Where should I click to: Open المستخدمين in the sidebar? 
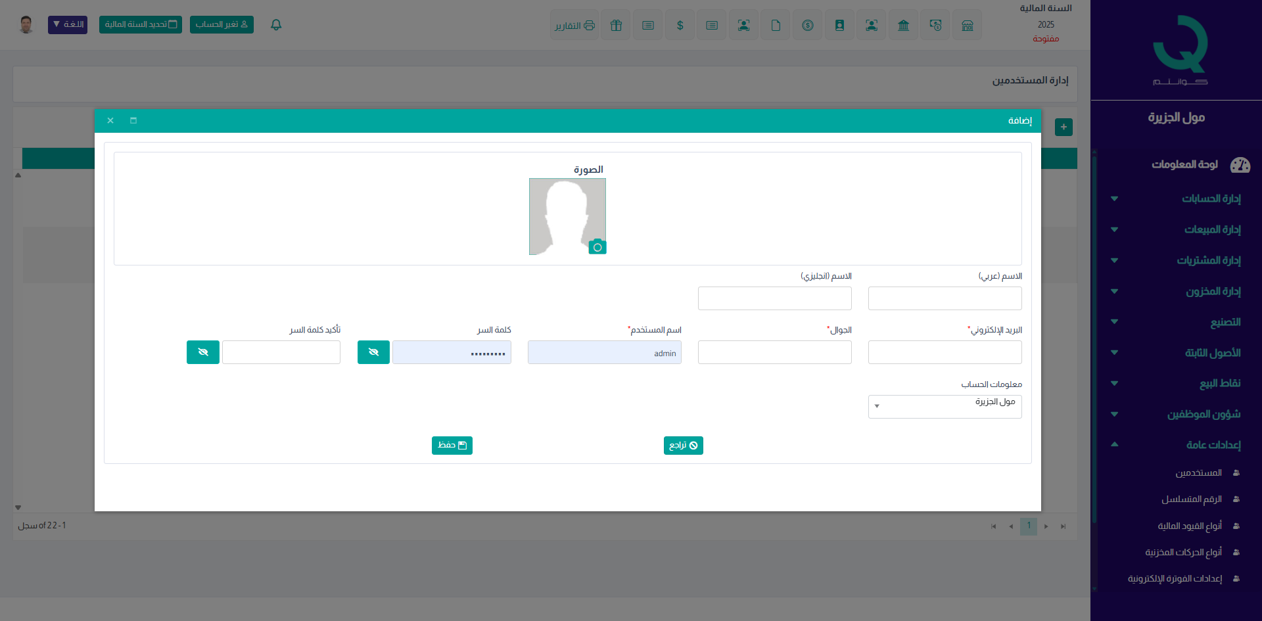1198,473
